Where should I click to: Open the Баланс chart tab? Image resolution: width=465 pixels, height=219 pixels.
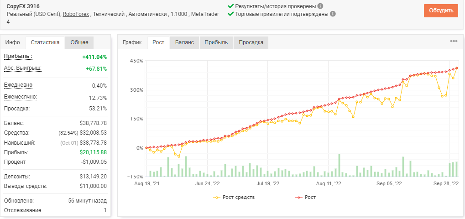tap(184, 42)
